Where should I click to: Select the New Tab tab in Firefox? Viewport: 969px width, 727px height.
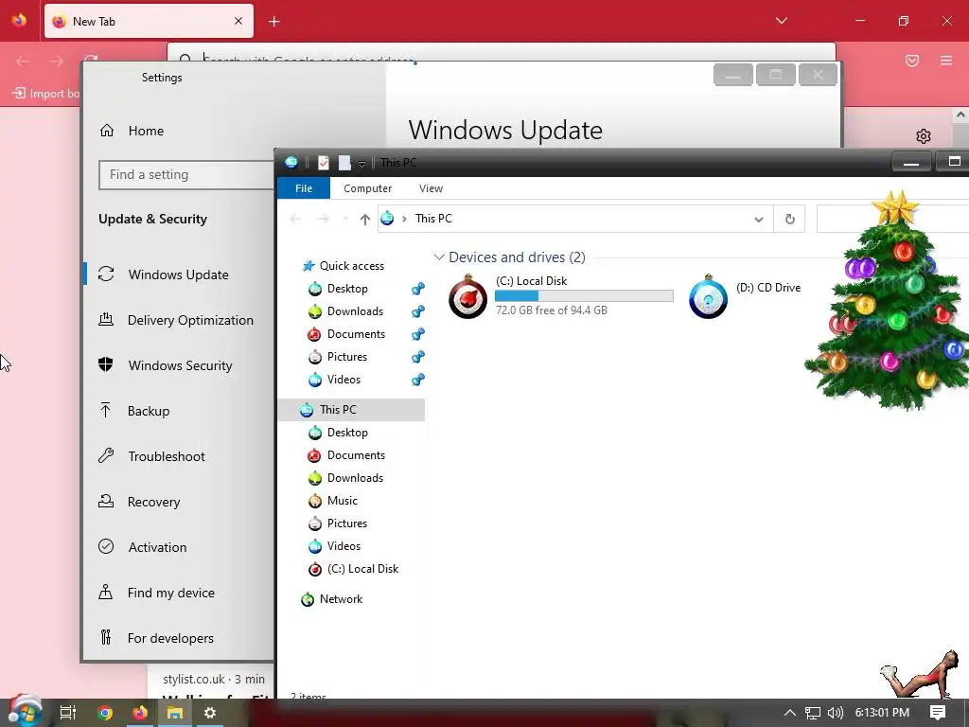[x=149, y=21]
